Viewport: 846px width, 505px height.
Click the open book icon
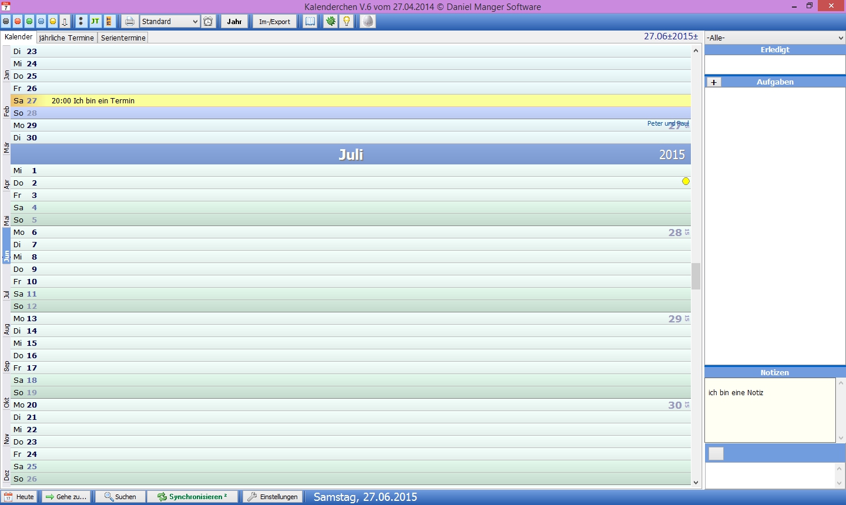[310, 22]
